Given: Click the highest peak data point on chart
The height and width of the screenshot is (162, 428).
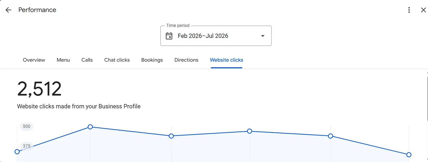Looking at the screenshot, I should pyautogui.click(x=90, y=127).
